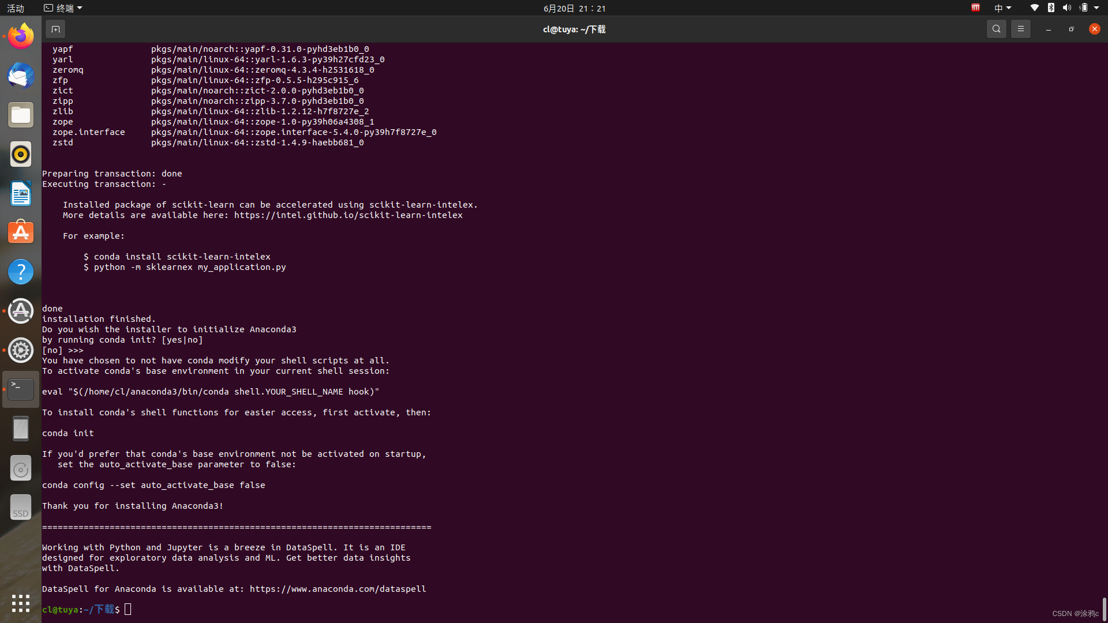Open Ubuntu Software store icon

pos(21,232)
